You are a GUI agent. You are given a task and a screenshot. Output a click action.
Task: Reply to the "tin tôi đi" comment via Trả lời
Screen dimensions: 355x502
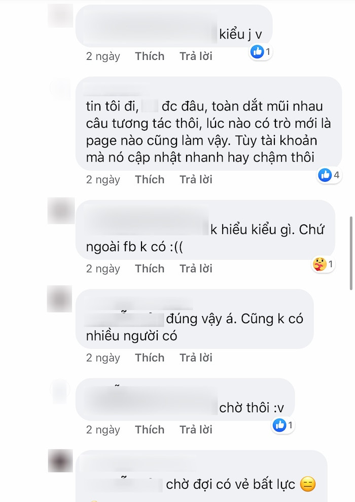196,180
